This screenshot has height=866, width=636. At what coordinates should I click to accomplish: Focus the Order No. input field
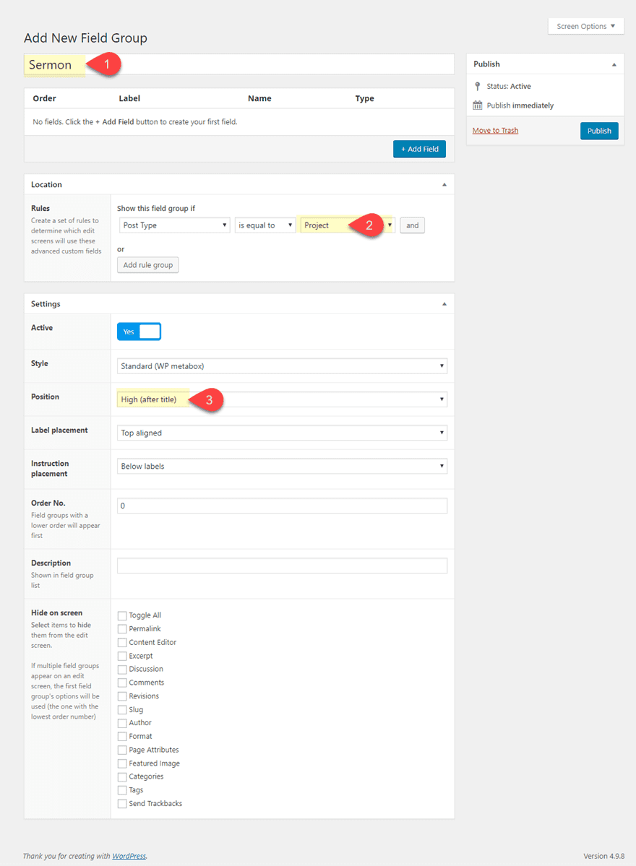click(x=282, y=506)
